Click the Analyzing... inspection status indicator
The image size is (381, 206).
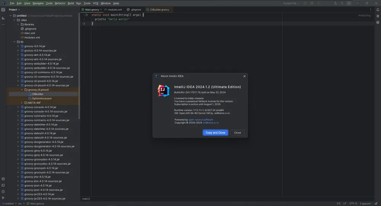[x=365, y=15]
